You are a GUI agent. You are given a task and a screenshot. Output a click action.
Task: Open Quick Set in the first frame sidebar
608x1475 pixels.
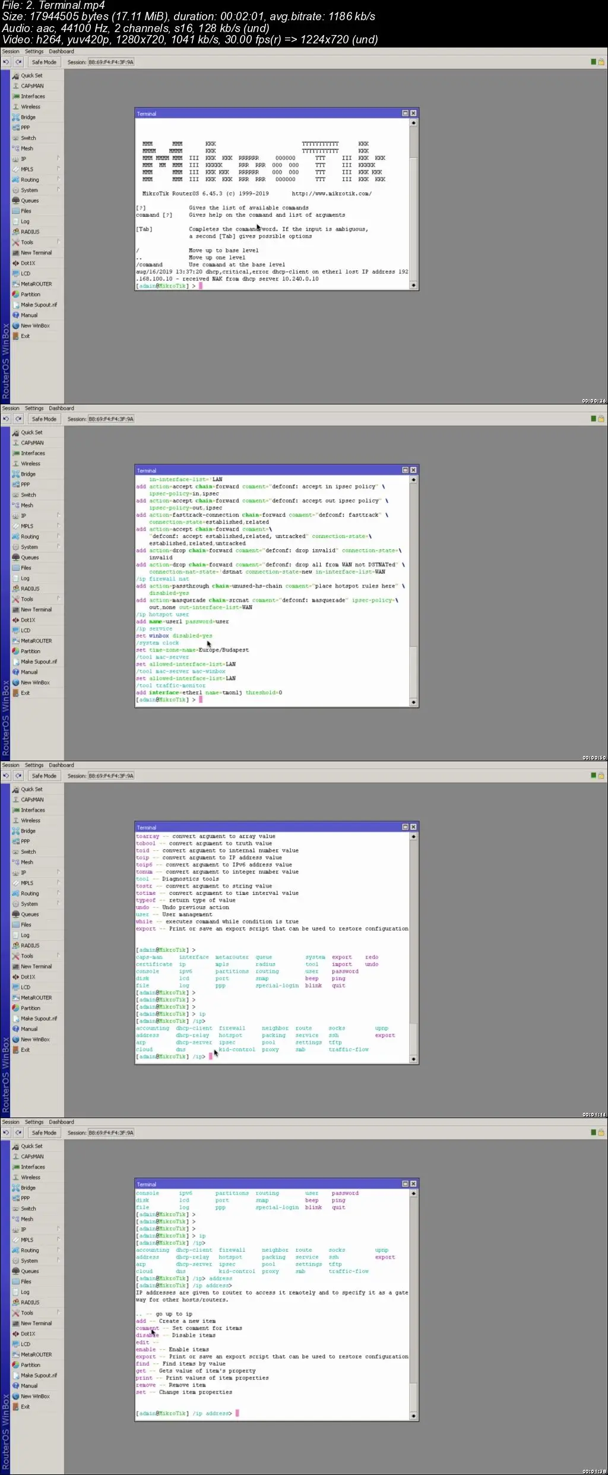(x=31, y=75)
